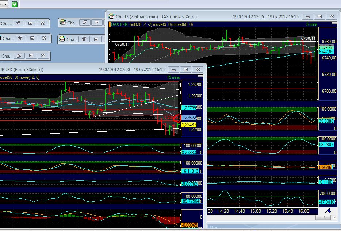Screen dimensions: 341x231
Task: Click the 14:40 time label on DAX time axis
Action: (x=240, y=211)
